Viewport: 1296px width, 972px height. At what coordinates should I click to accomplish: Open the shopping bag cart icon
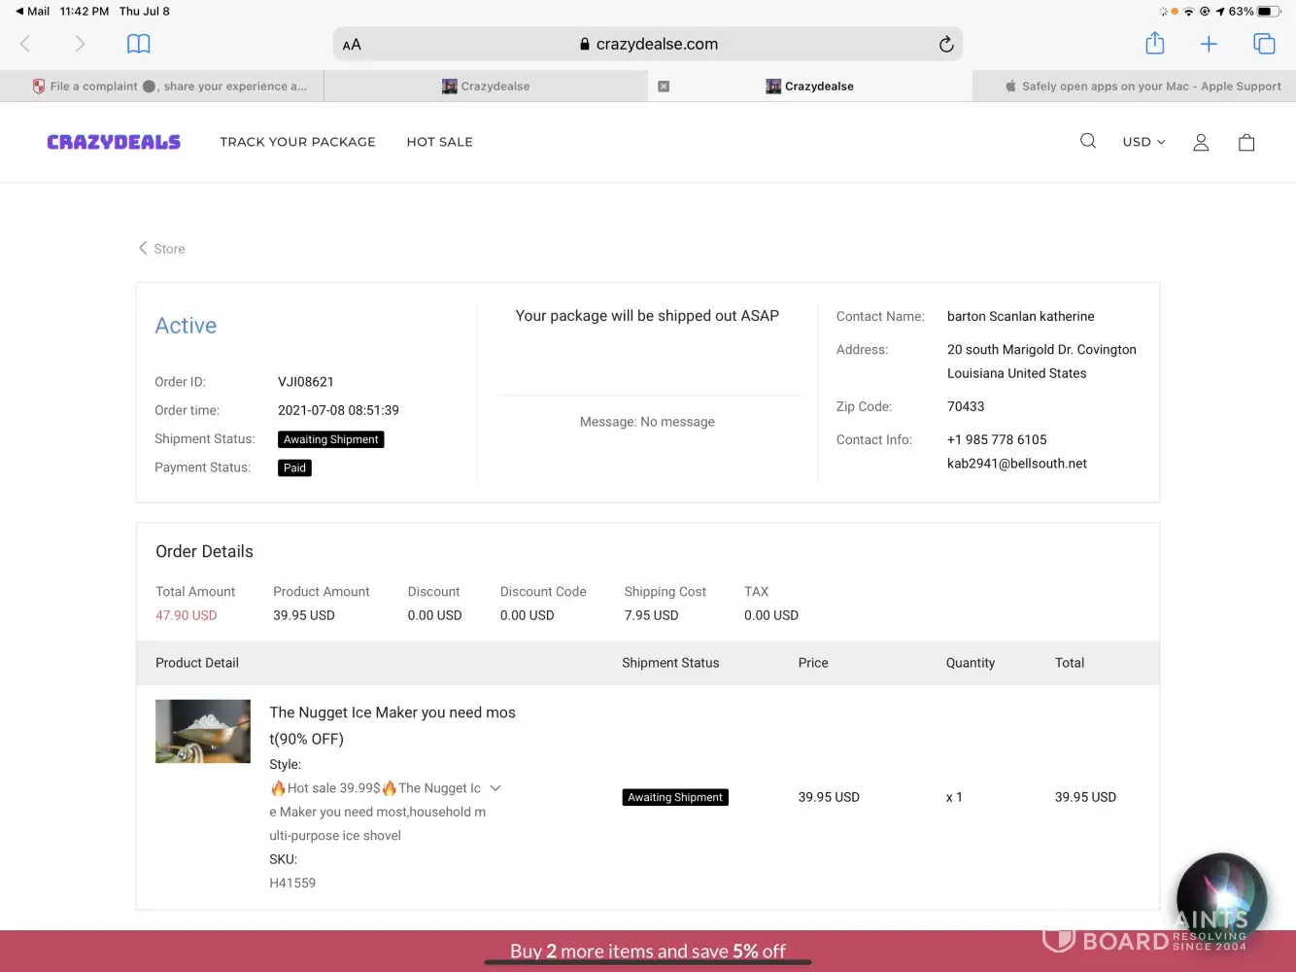click(1246, 143)
